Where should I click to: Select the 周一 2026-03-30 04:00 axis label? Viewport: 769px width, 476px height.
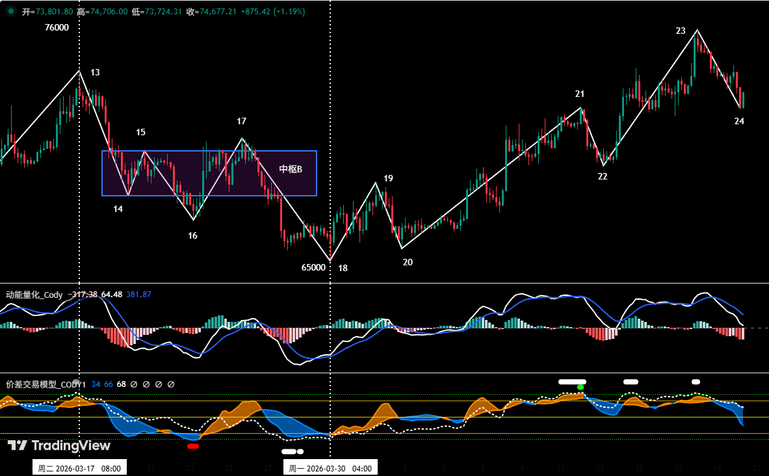(330, 467)
